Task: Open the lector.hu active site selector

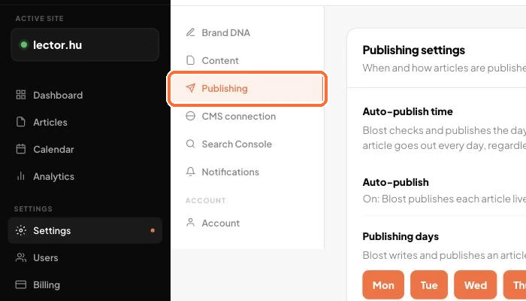Action: pos(85,44)
